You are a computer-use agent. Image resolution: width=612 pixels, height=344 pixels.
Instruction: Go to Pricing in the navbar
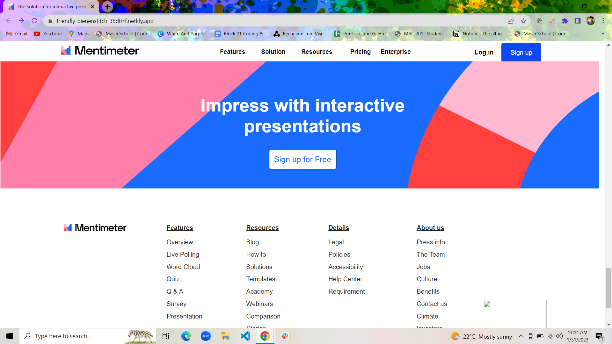[360, 52]
